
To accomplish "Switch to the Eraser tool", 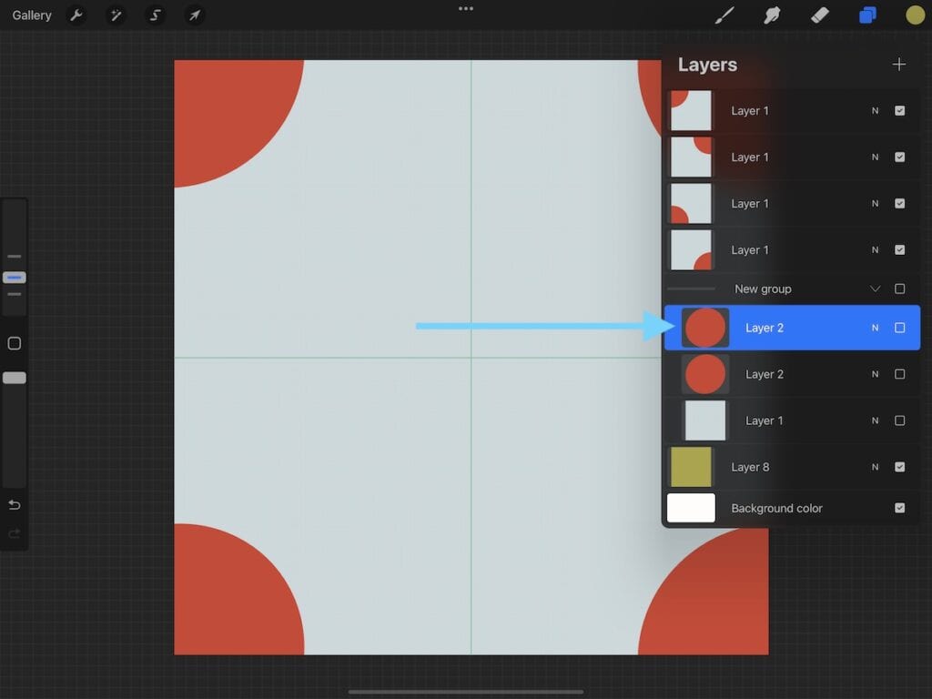I will coord(818,15).
